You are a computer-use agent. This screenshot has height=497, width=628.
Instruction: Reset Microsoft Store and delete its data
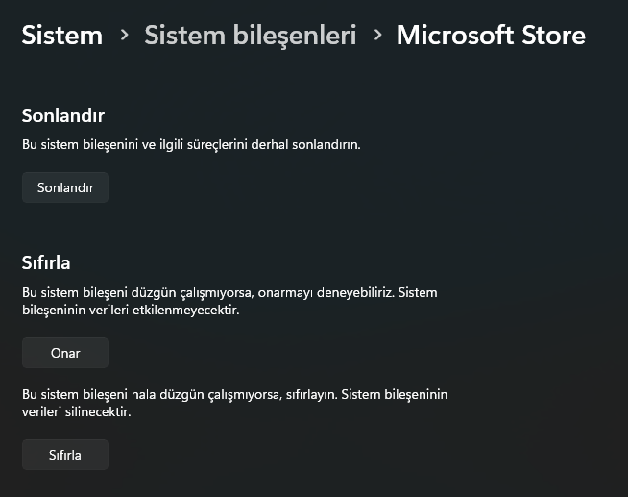(65, 455)
